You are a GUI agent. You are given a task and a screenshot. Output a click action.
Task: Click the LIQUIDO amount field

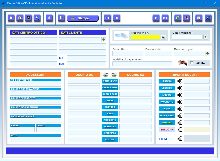[197, 95]
